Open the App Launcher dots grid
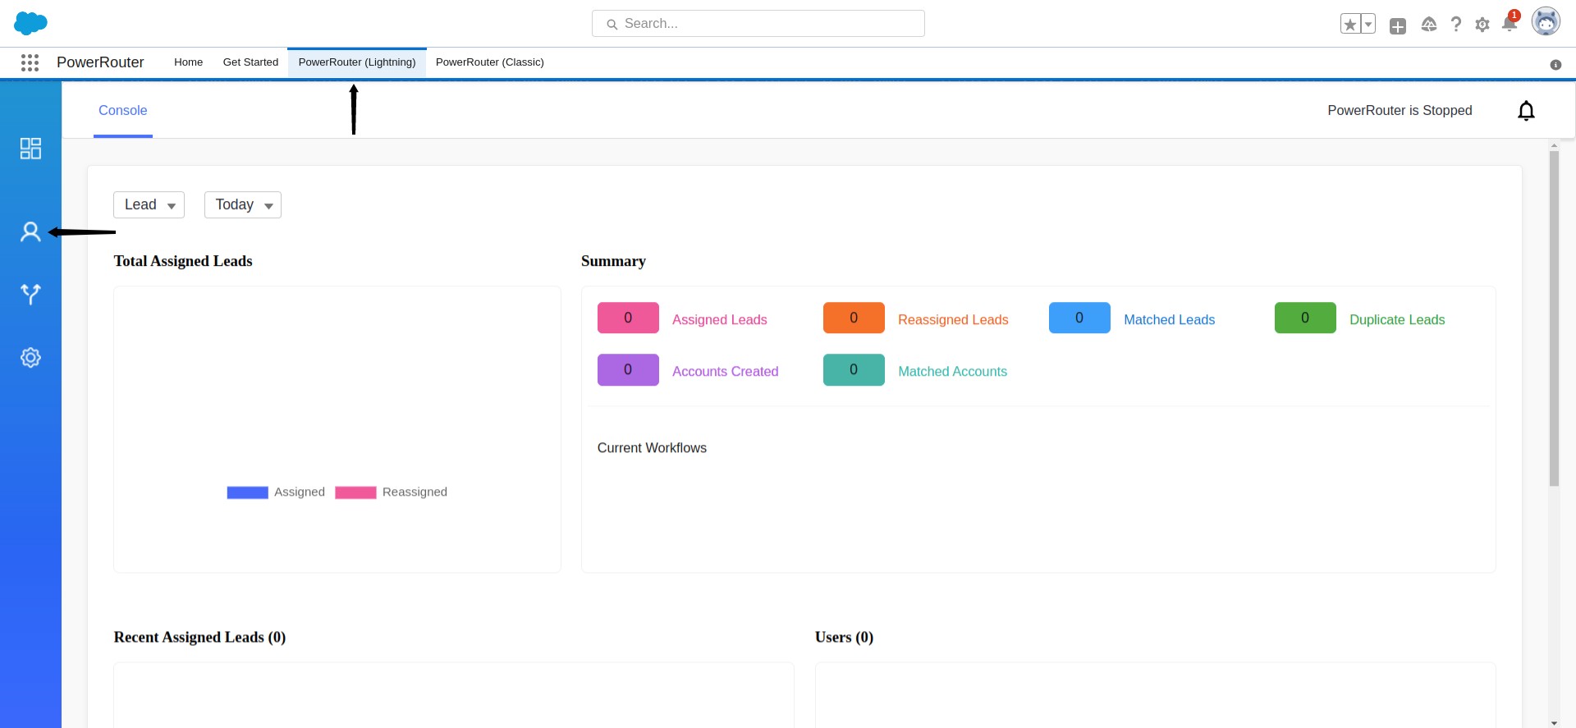Image resolution: width=1576 pixels, height=728 pixels. point(30,62)
